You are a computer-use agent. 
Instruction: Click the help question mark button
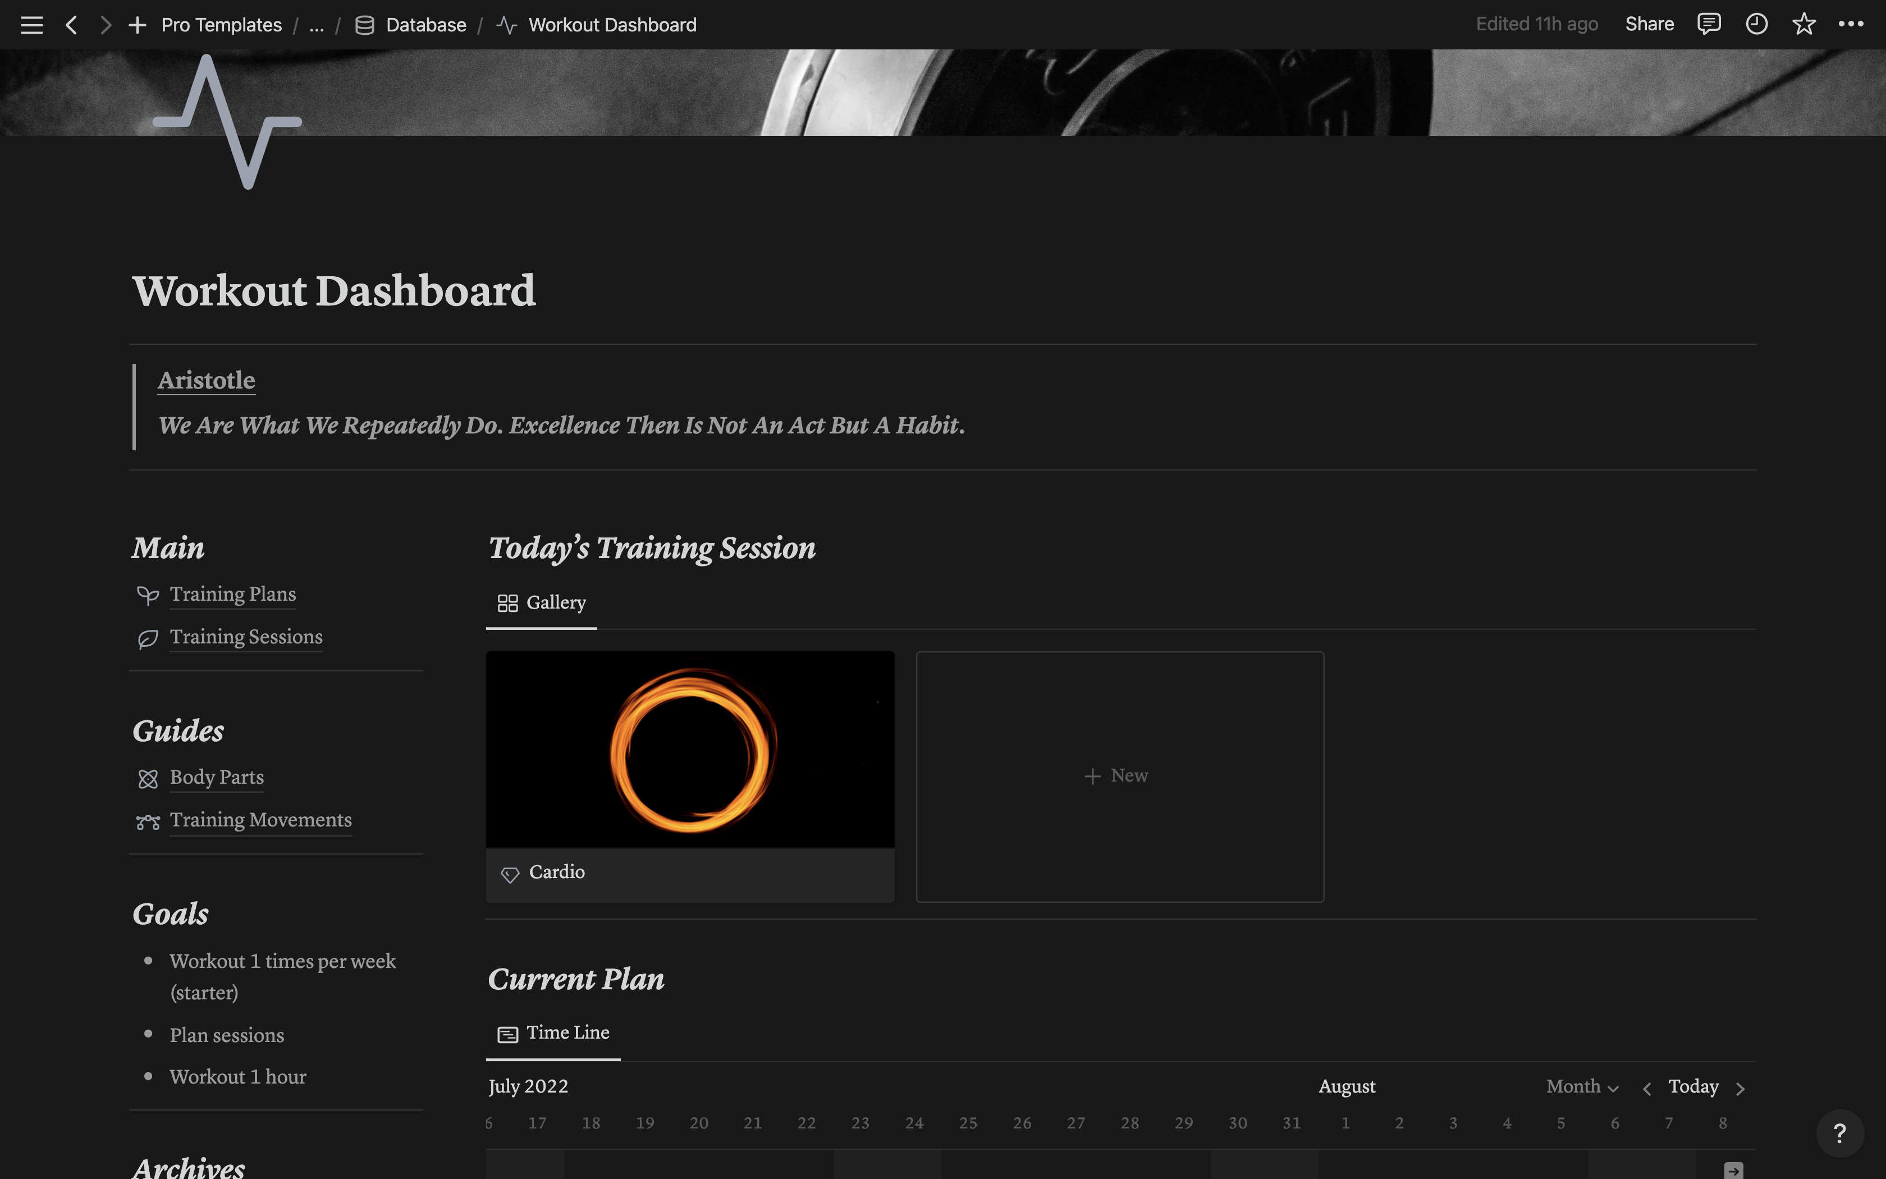pyautogui.click(x=1839, y=1133)
